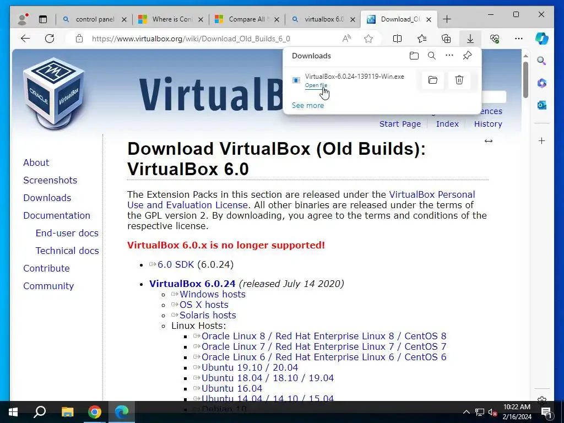Download Ubuntu 16.04 package link
Screen dimensions: 564x423
pos(232,388)
